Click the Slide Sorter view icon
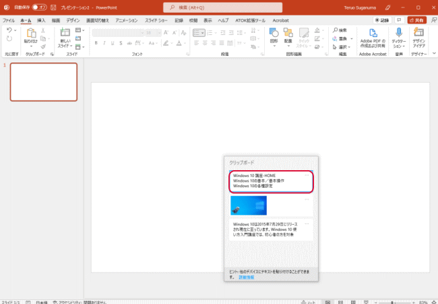Image resolution: width=438 pixels, height=304 pixels. click(x=340, y=302)
